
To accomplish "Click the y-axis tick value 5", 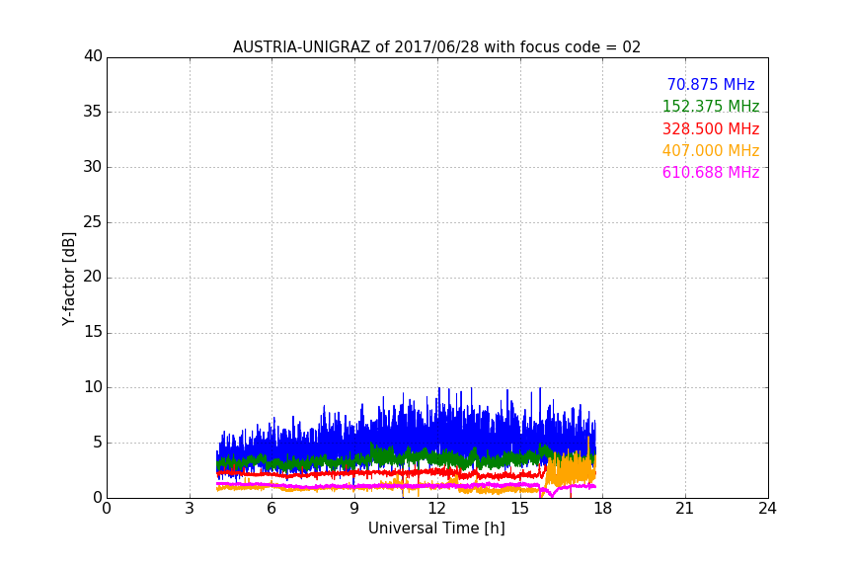I will [98, 443].
